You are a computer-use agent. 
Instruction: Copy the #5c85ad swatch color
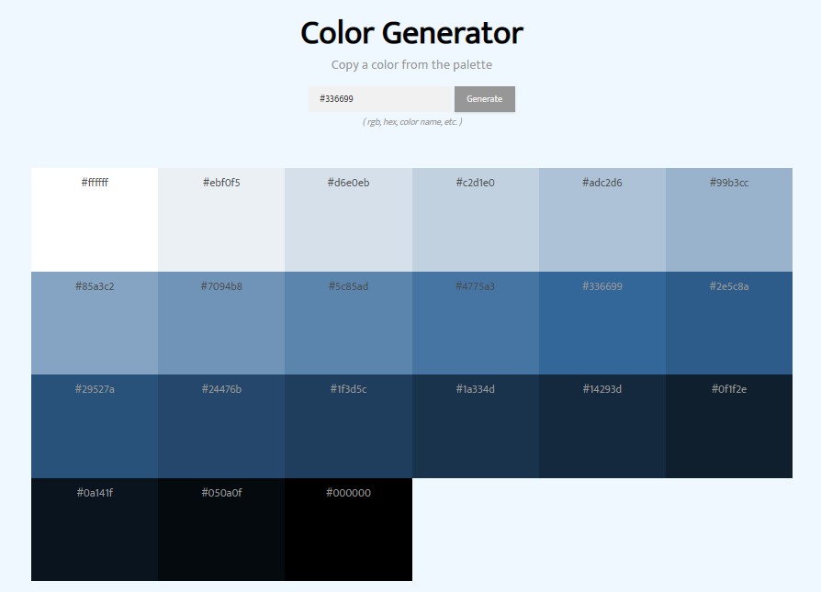[x=348, y=323]
